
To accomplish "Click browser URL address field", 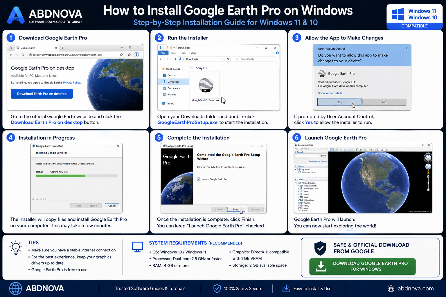I will [76, 55].
